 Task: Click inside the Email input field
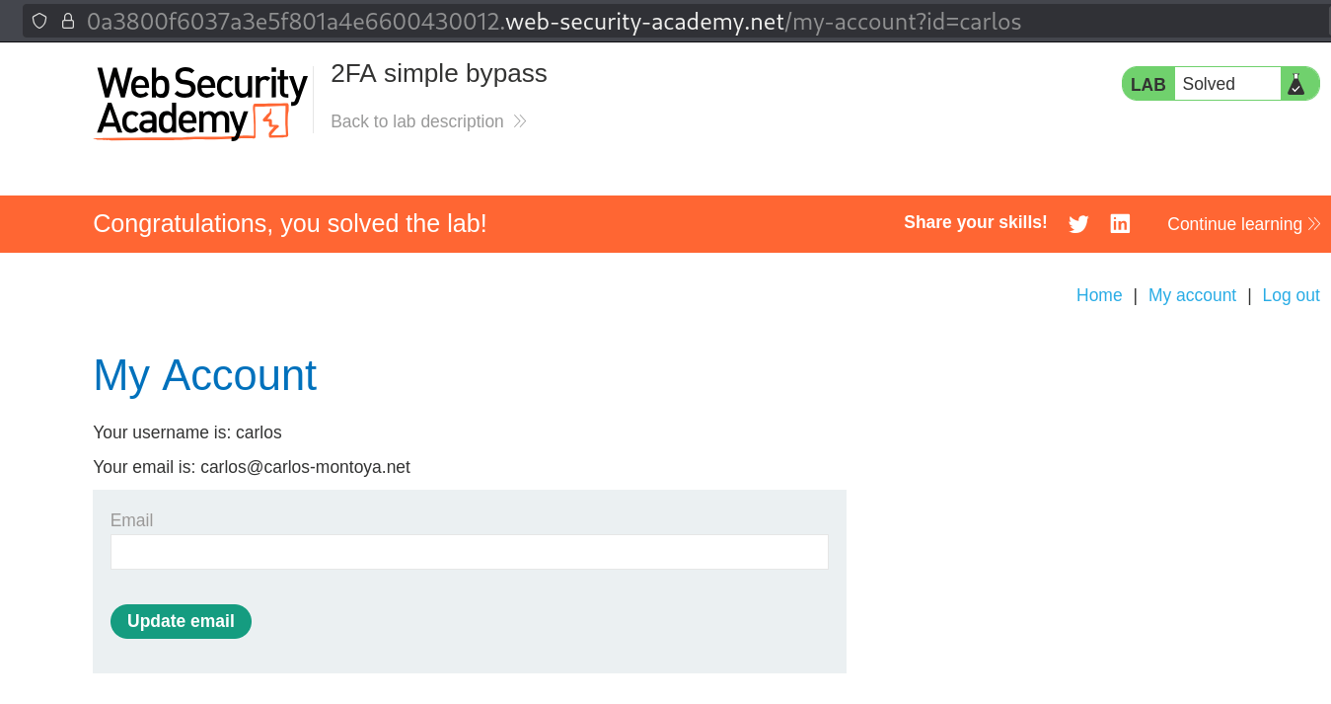[469, 551]
